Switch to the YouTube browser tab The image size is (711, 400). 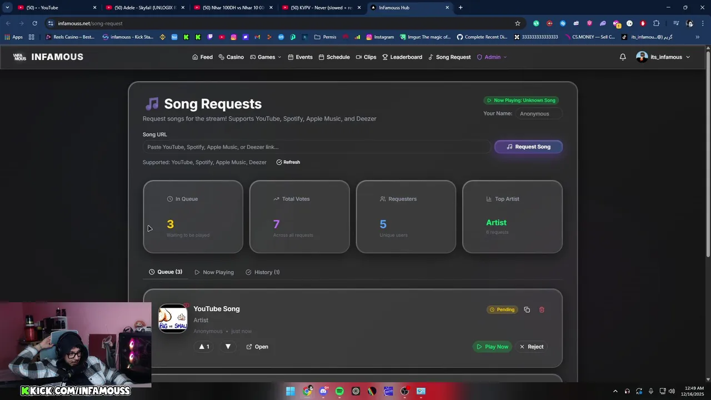[x=56, y=8]
